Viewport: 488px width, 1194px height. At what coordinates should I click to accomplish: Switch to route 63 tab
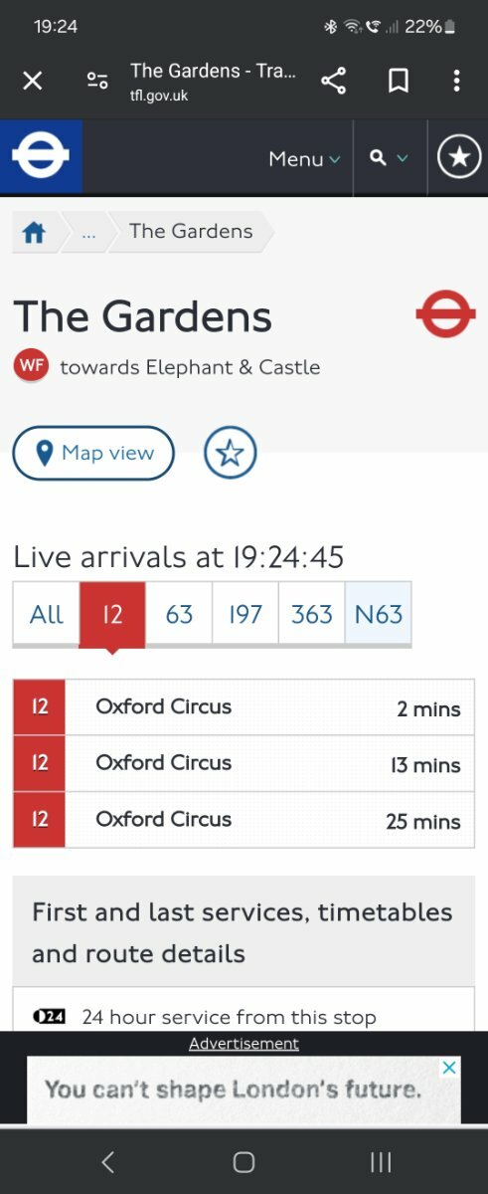pos(179,614)
